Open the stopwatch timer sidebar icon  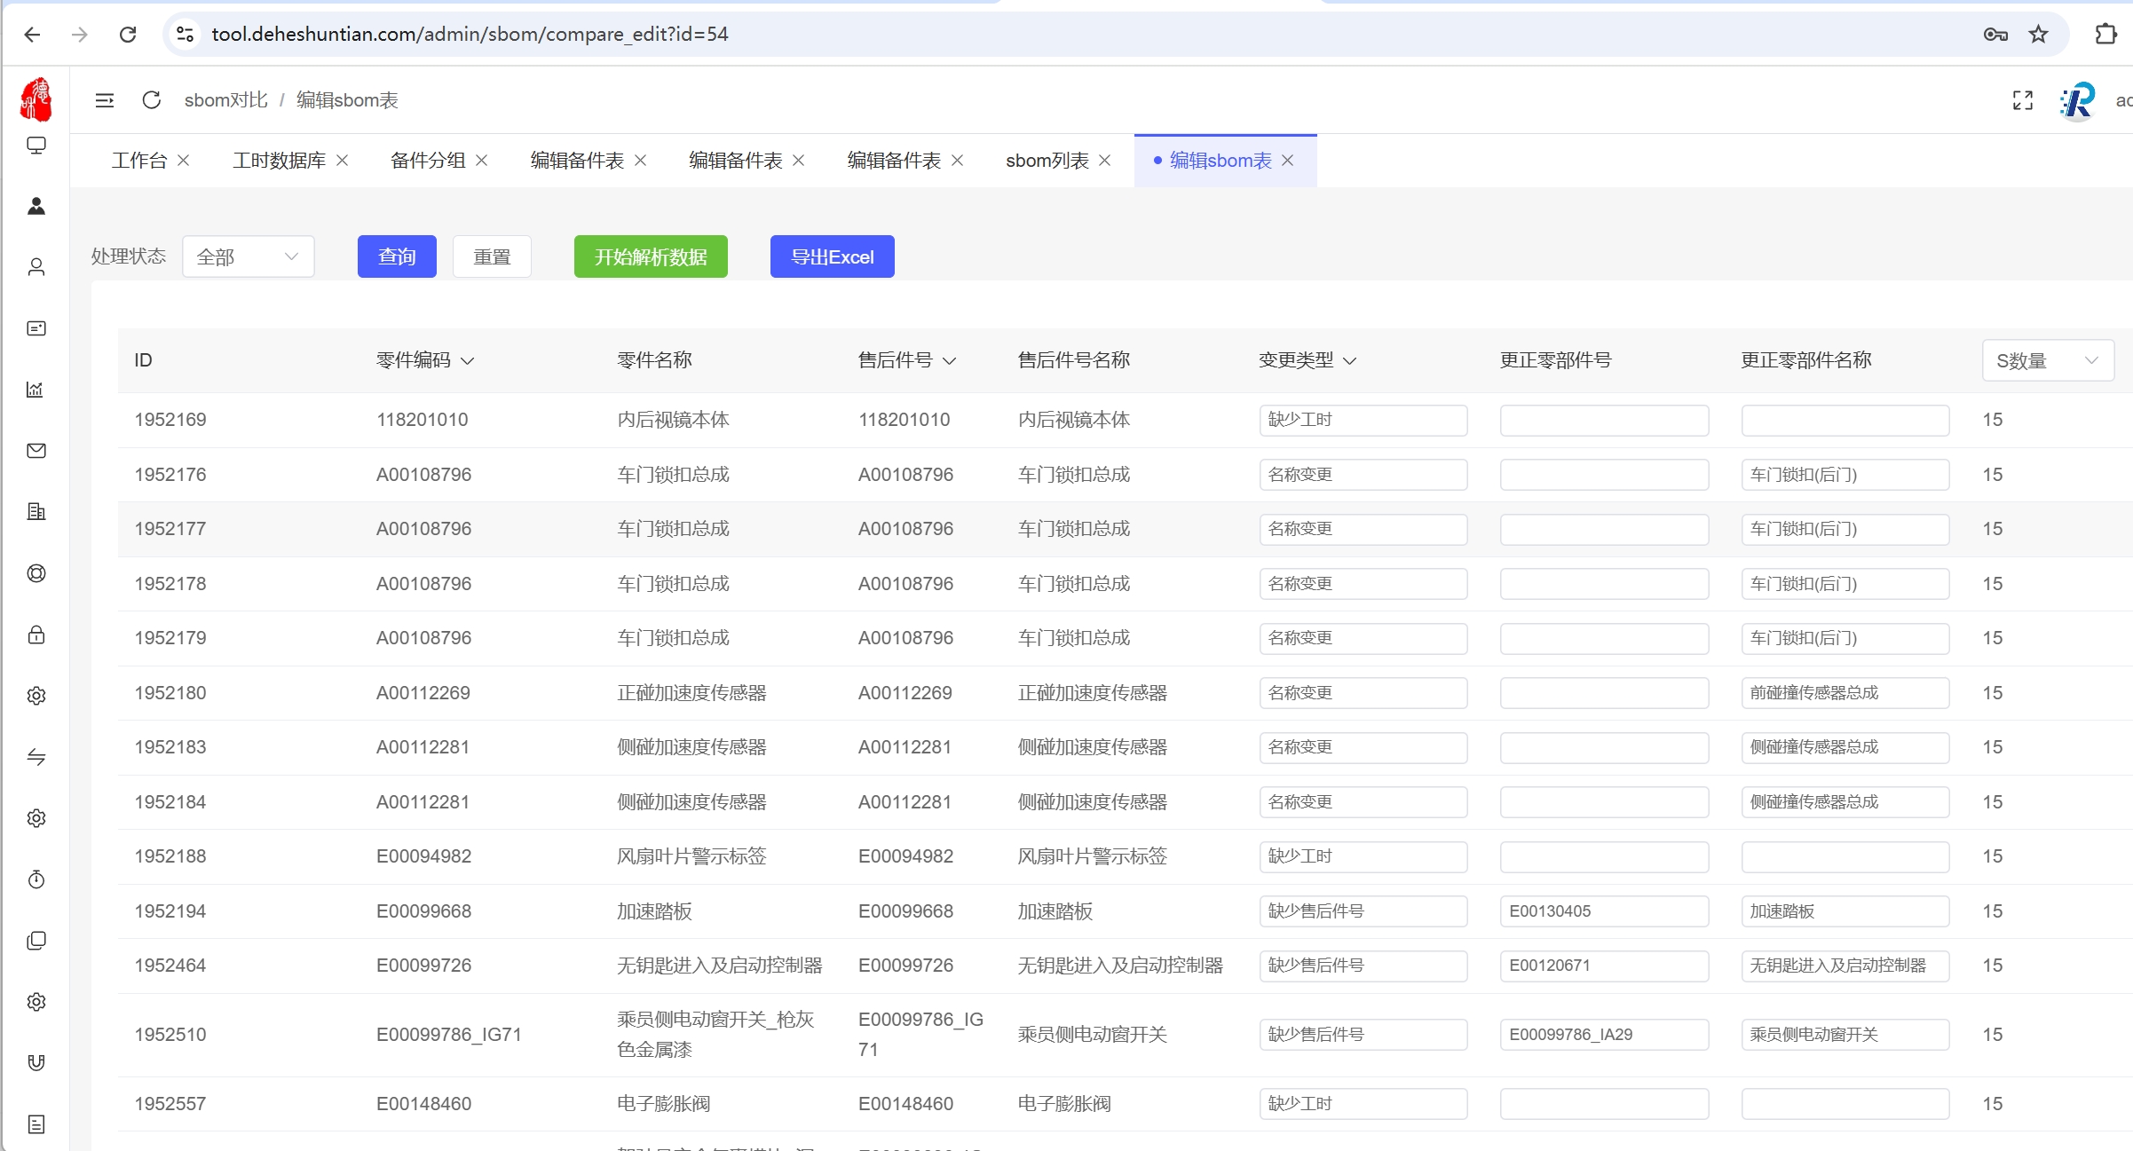(x=36, y=879)
